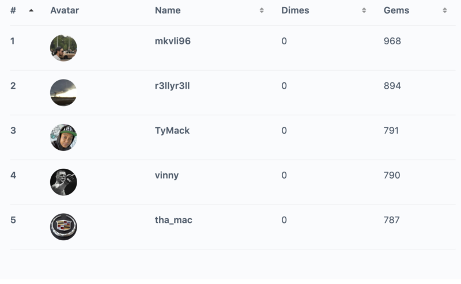Open mkvli96's profile name
The image size is (461, 284).
173,41
